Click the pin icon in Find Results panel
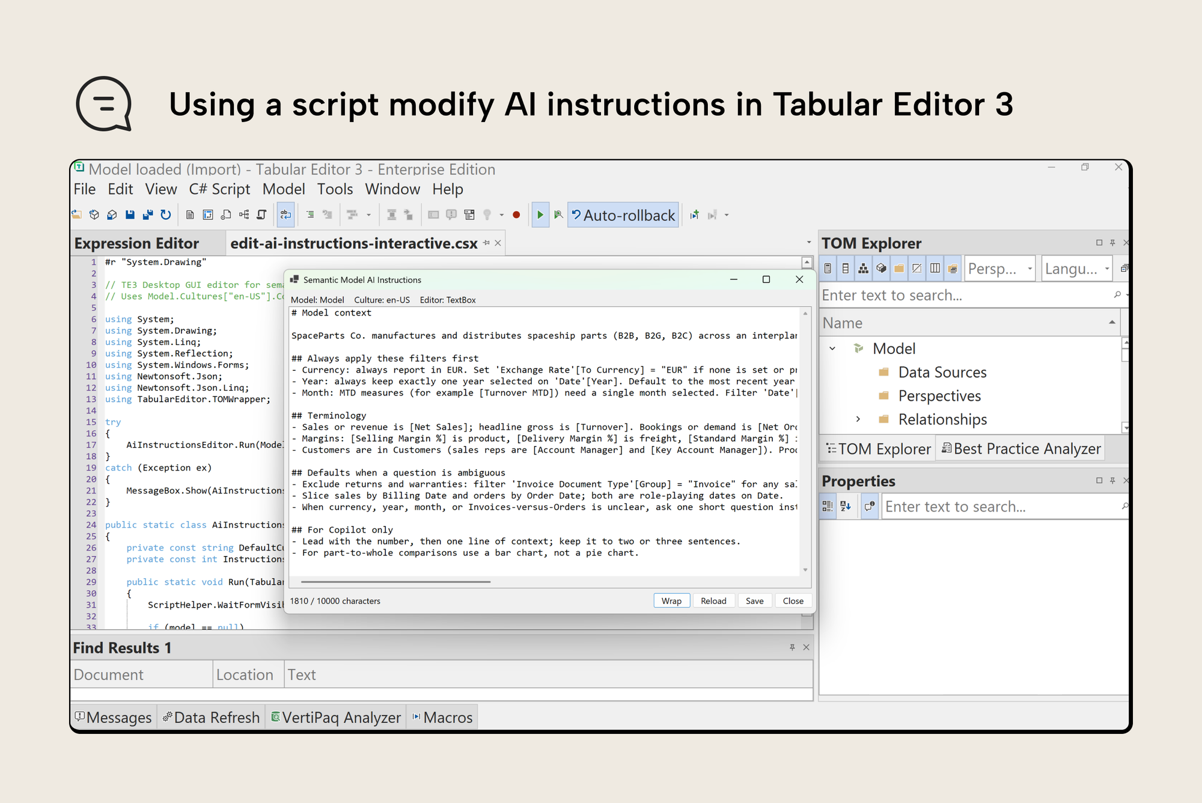 tap(792, 647)
